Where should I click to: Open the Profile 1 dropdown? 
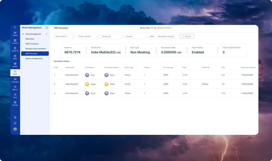88,36
